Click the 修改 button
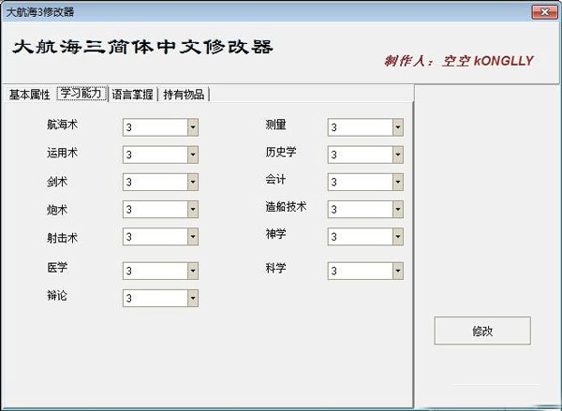This screenshot has height=411, width=562. click(x=482, y=330)
